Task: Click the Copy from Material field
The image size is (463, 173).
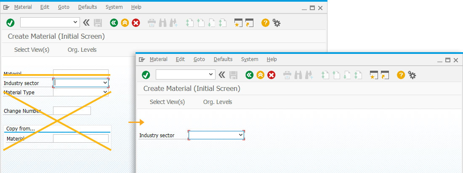Action: 81,138
